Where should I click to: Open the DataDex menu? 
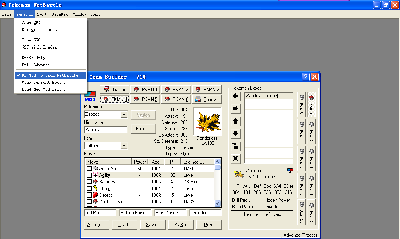coord(59,14)
